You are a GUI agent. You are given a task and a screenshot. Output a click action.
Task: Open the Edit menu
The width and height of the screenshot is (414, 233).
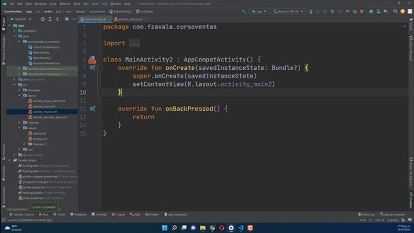click(x=20, y=4)
